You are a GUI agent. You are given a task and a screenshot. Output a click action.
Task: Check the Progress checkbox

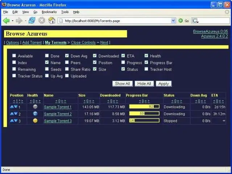click(x=123, y=62)
